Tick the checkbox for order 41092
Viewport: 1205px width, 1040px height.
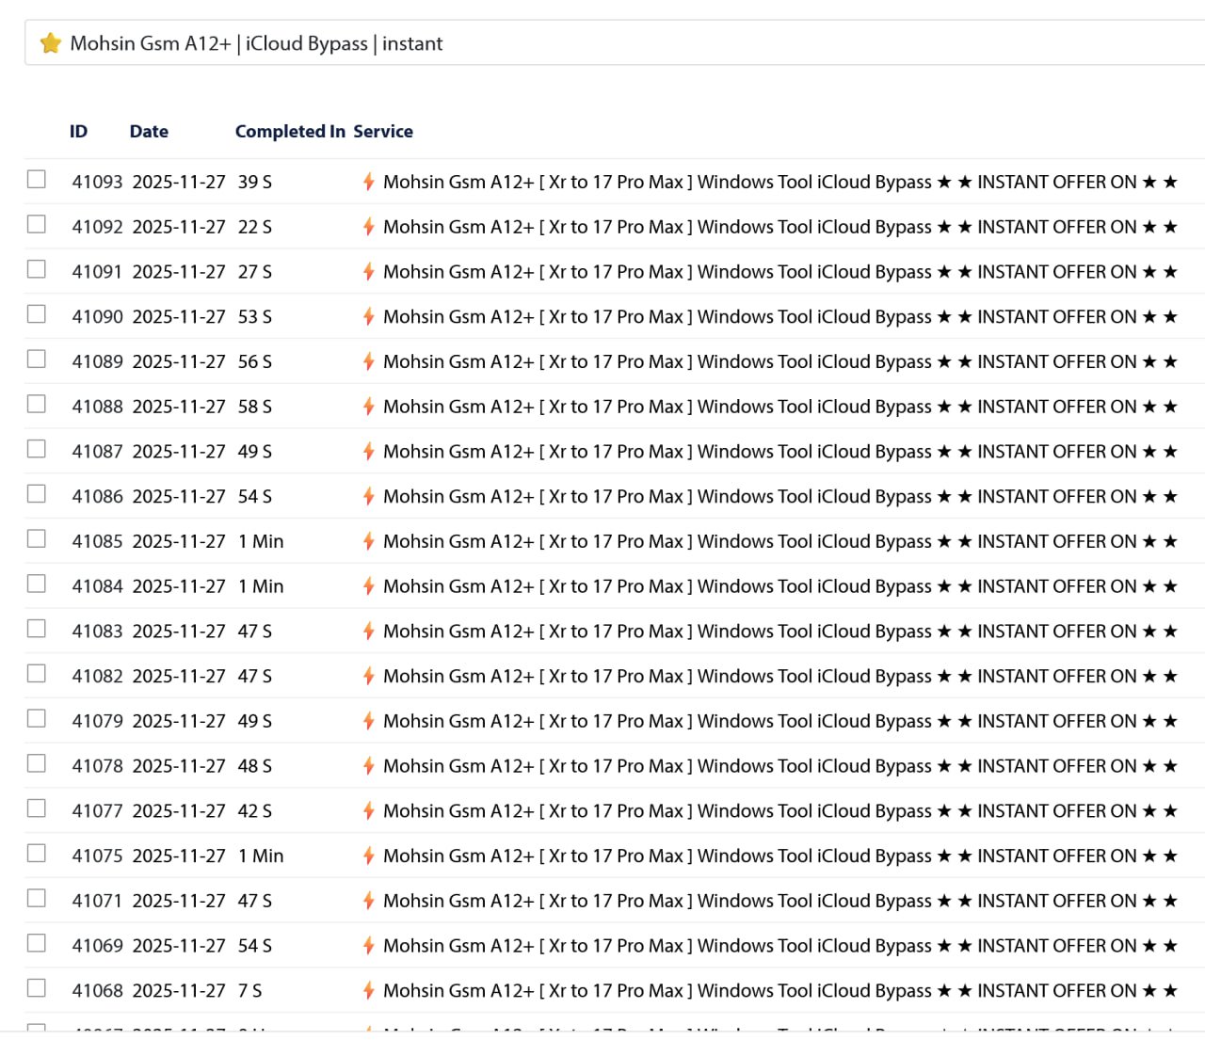pos(37,224)
